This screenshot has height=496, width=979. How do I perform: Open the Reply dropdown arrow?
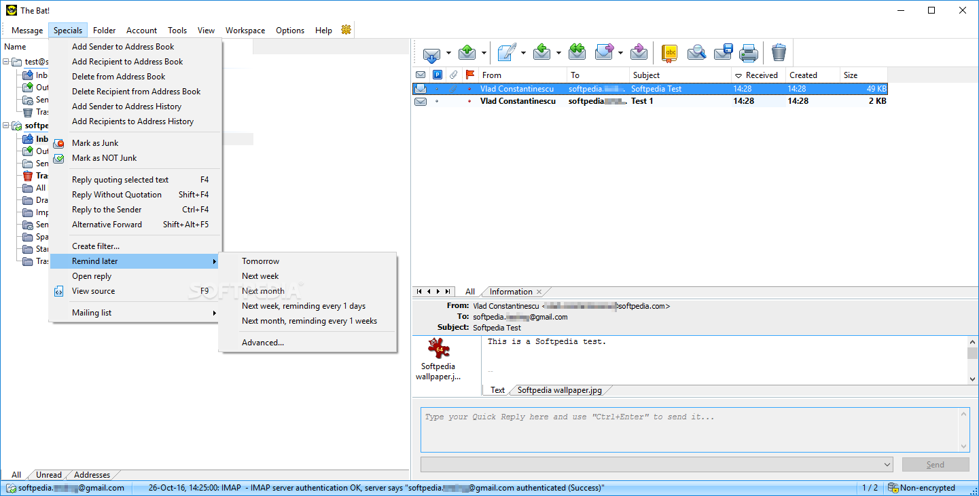click(x=558, y=53)
